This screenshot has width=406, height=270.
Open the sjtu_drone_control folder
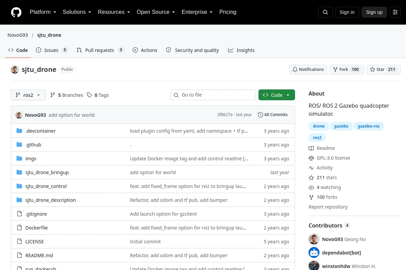pos(46,186)
